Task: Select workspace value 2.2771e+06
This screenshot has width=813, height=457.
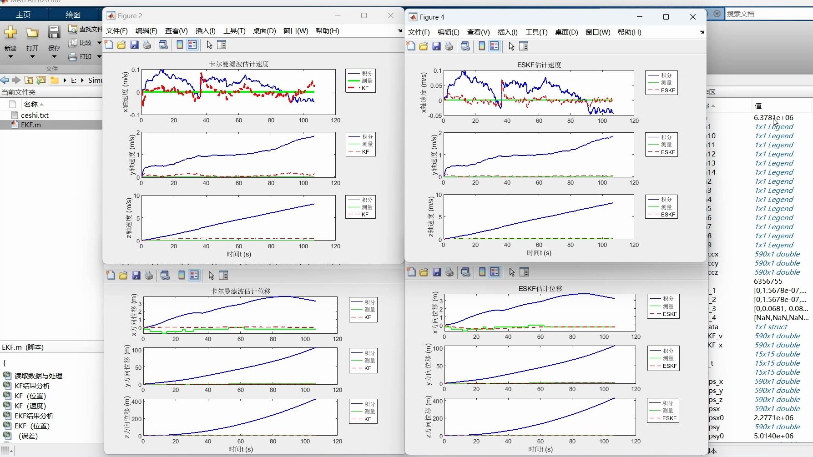Action: tap(773, 417)
